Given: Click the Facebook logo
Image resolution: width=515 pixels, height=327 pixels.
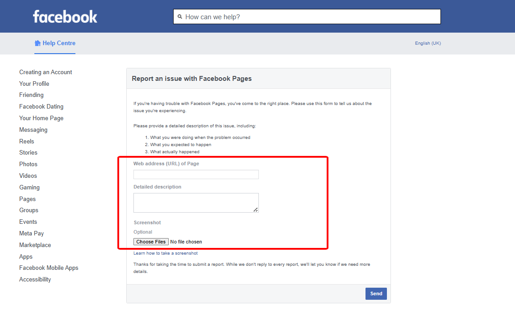Looking at the screenshot, I should [x=65, y=16].
